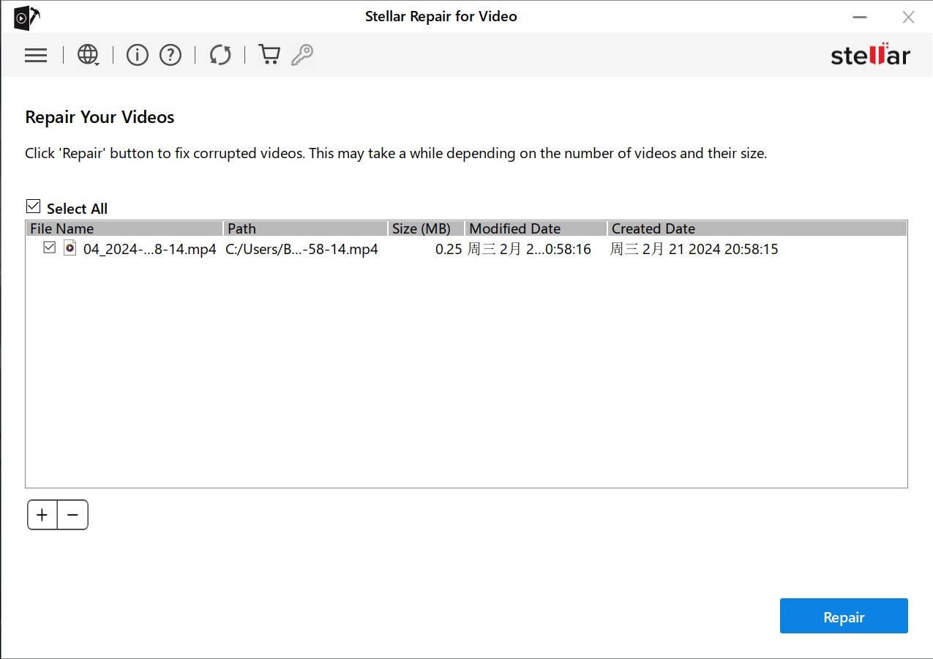Open the hamburger main menu

click(x=36, y=55)
